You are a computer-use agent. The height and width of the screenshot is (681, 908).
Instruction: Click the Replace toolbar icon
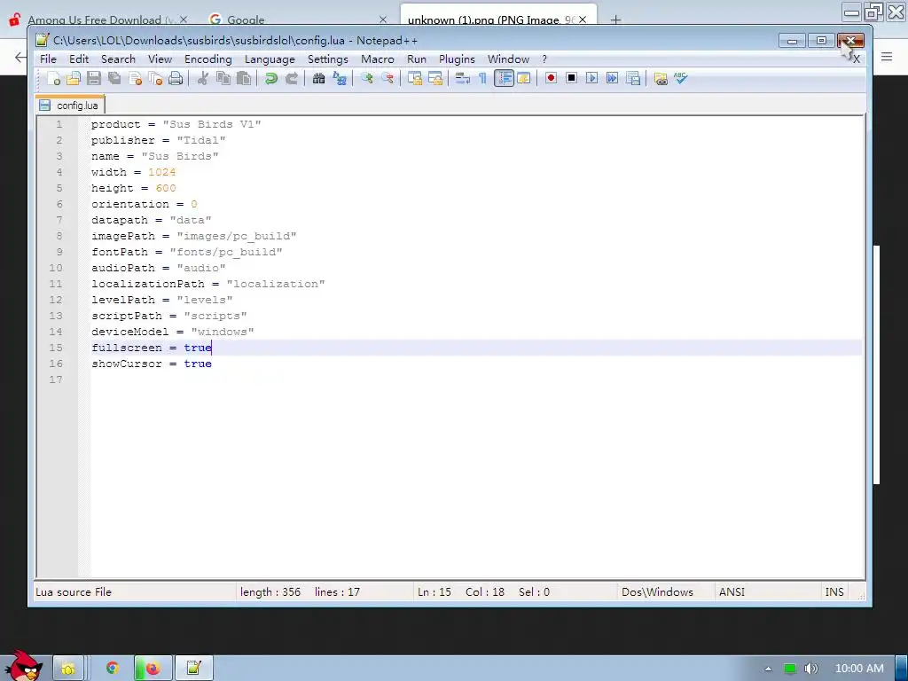click(340, 78)
